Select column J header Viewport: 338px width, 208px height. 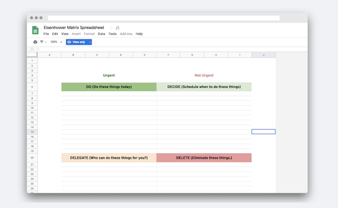(x=263, y=55)
